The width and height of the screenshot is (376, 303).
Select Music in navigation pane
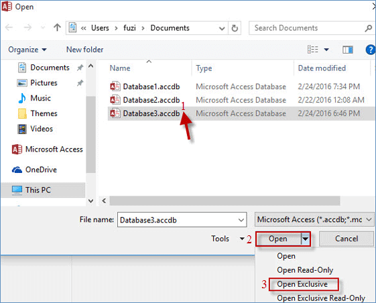[40, 98]
